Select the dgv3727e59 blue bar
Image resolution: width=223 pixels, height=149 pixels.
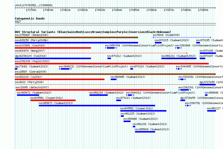tap(208, 85)
